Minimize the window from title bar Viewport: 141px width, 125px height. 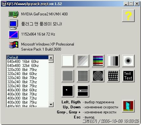126,4
